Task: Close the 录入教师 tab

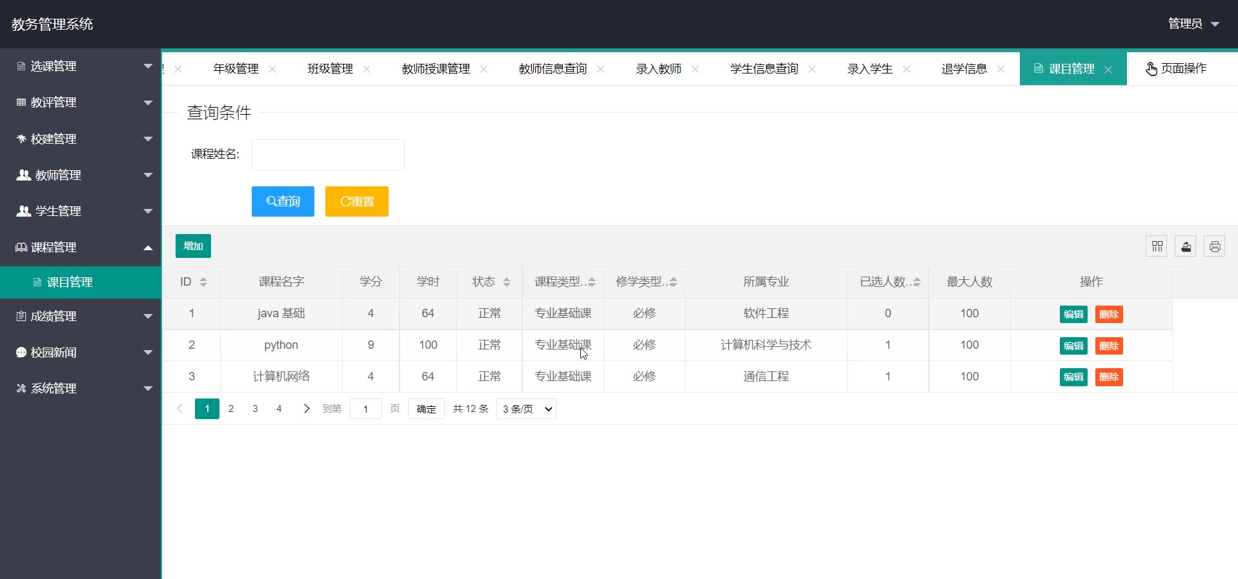Action: click(x=695, y=69)
